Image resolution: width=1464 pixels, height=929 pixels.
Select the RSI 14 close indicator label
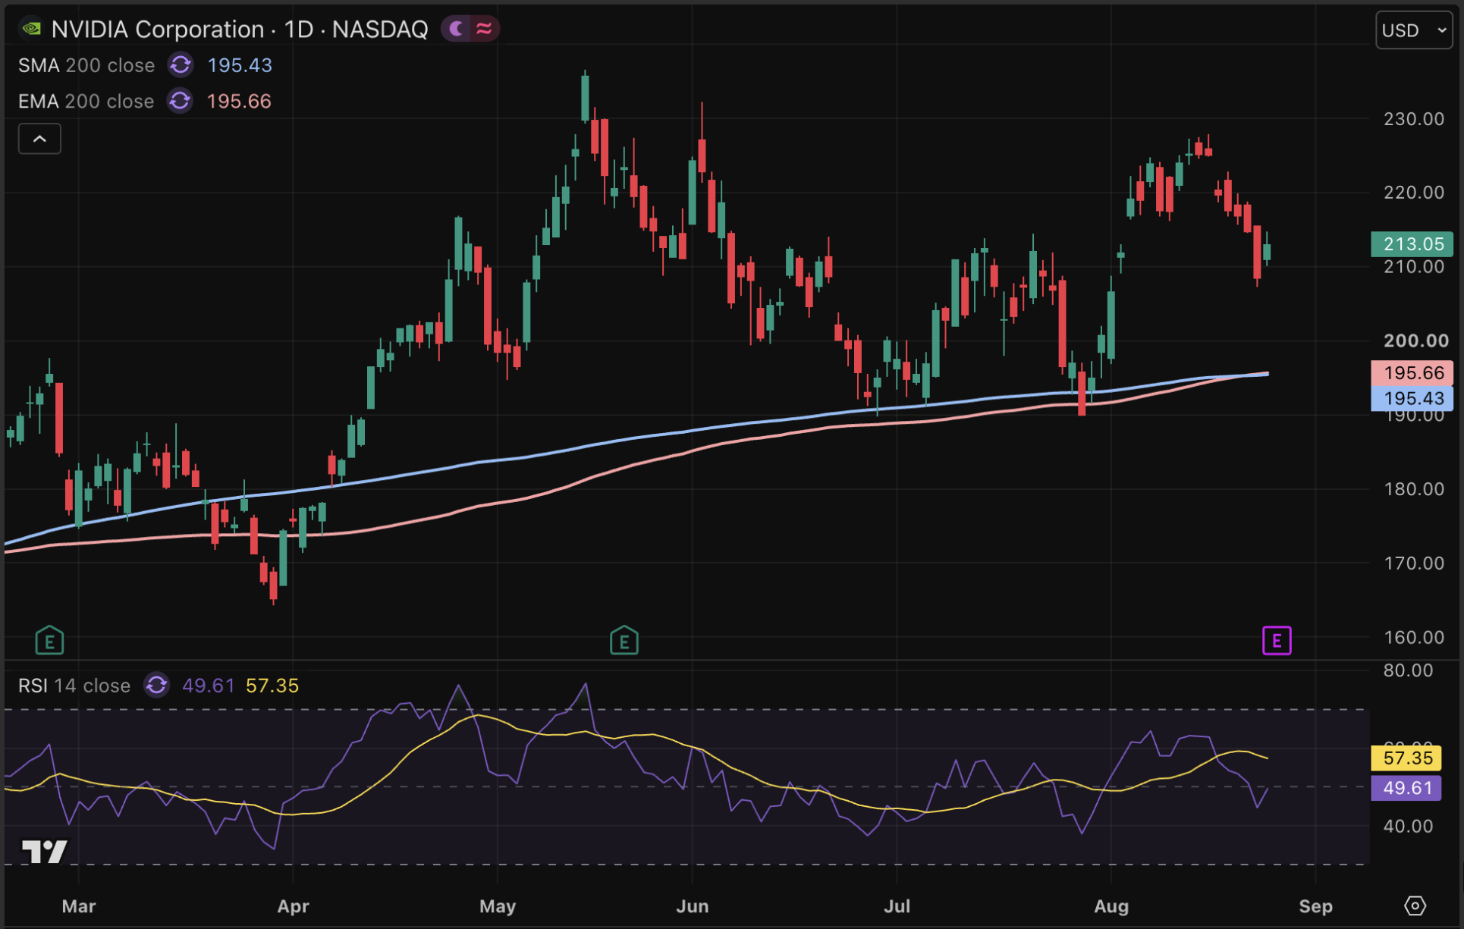coord(74,686)
